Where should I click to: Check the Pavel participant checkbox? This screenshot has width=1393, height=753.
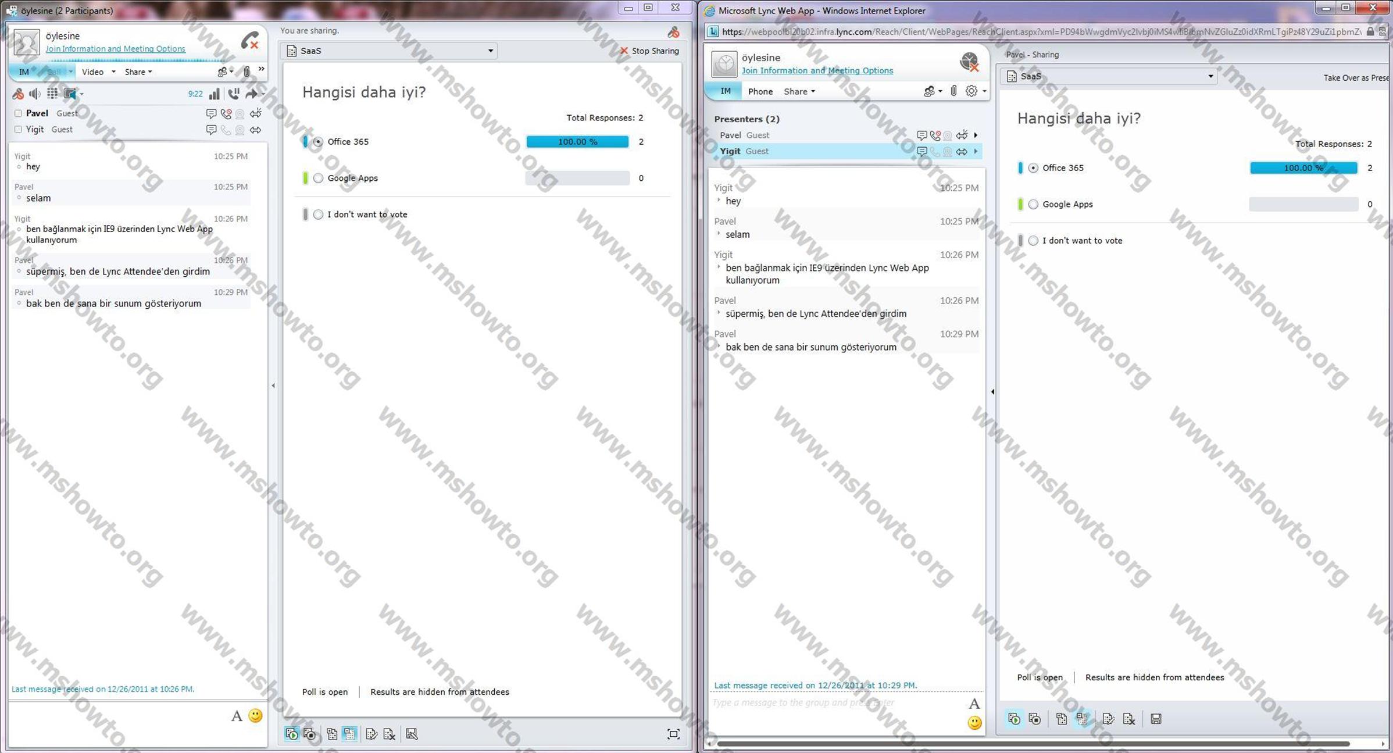(18, 113)
